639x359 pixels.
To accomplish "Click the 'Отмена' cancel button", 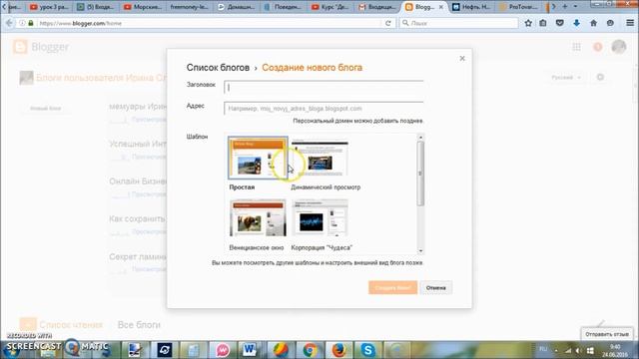I will 436,288.
